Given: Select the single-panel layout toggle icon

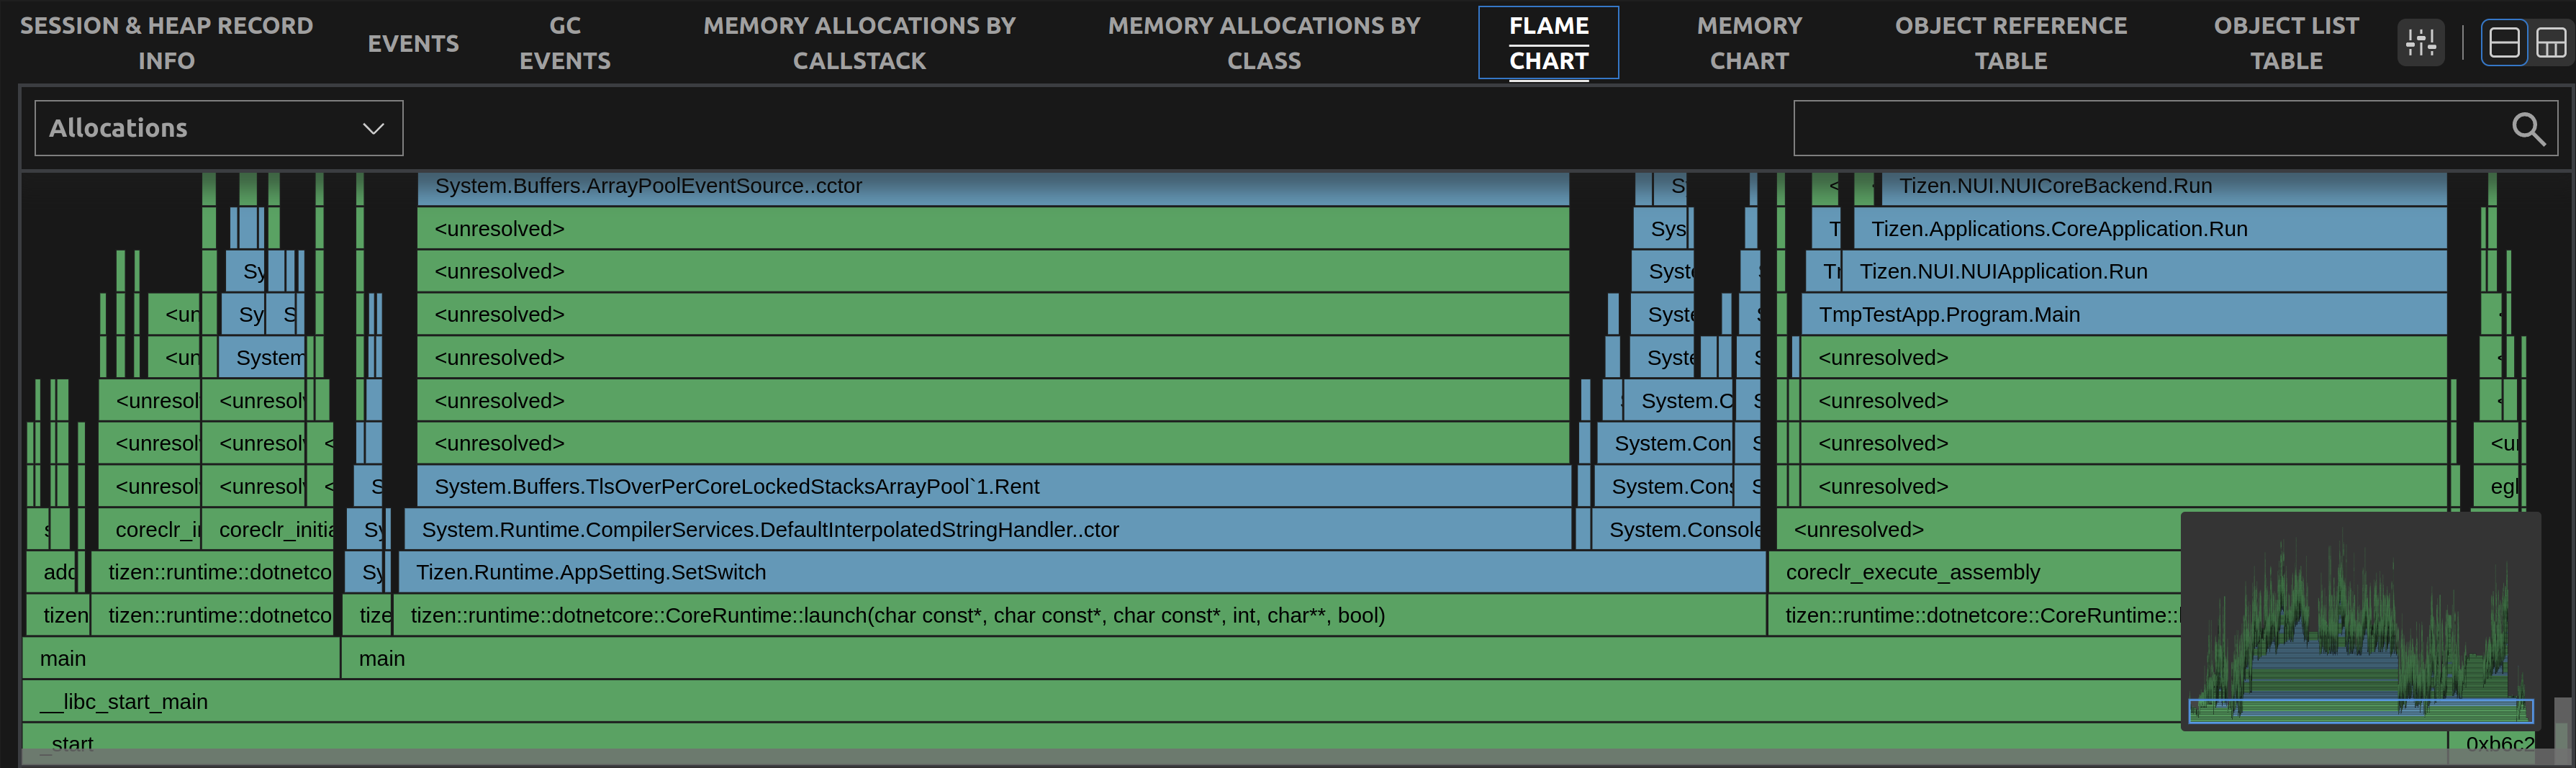Looking at the screenshot, I should click(2505, 42).
